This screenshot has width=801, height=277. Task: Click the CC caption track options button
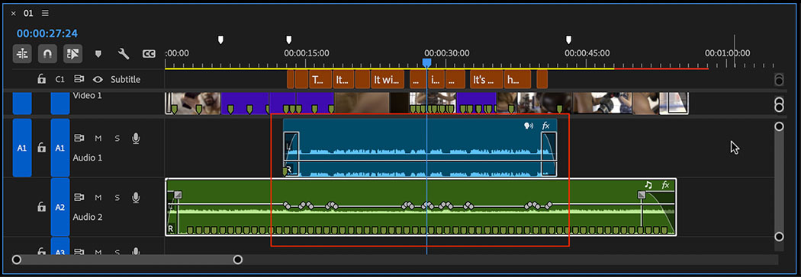coord(149,53)
